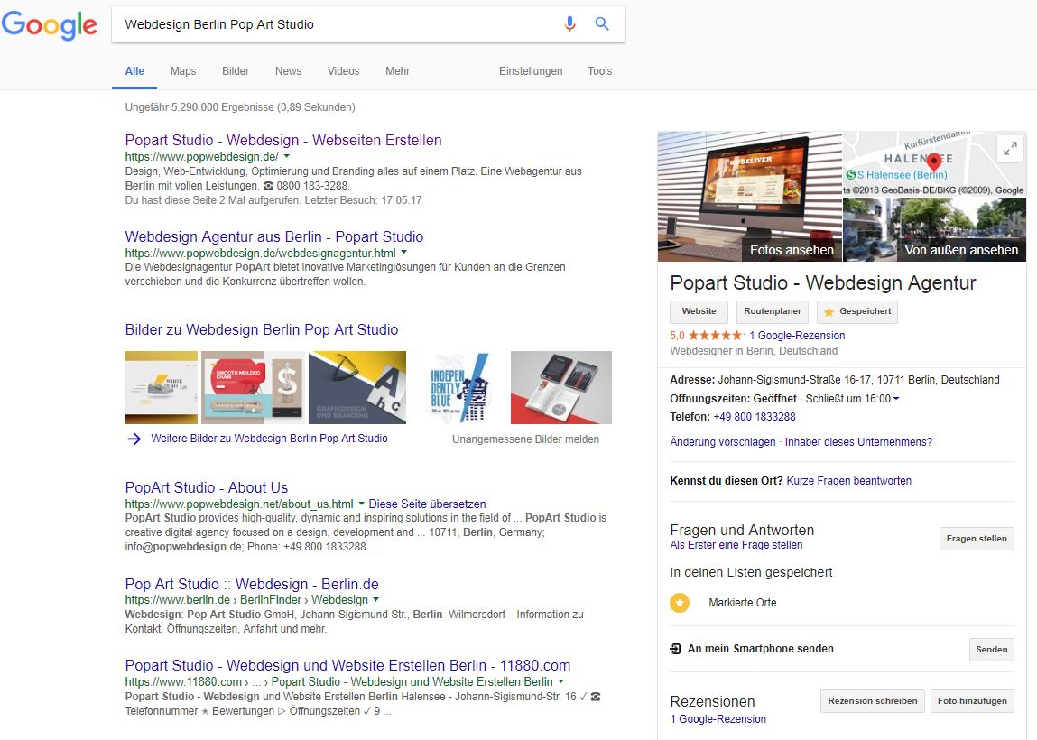
Task: Click Unangemessene Bilder melden
Action: [x=526, y=439]
